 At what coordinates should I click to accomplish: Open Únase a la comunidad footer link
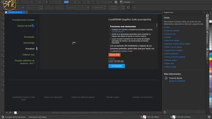click(53, 97)
